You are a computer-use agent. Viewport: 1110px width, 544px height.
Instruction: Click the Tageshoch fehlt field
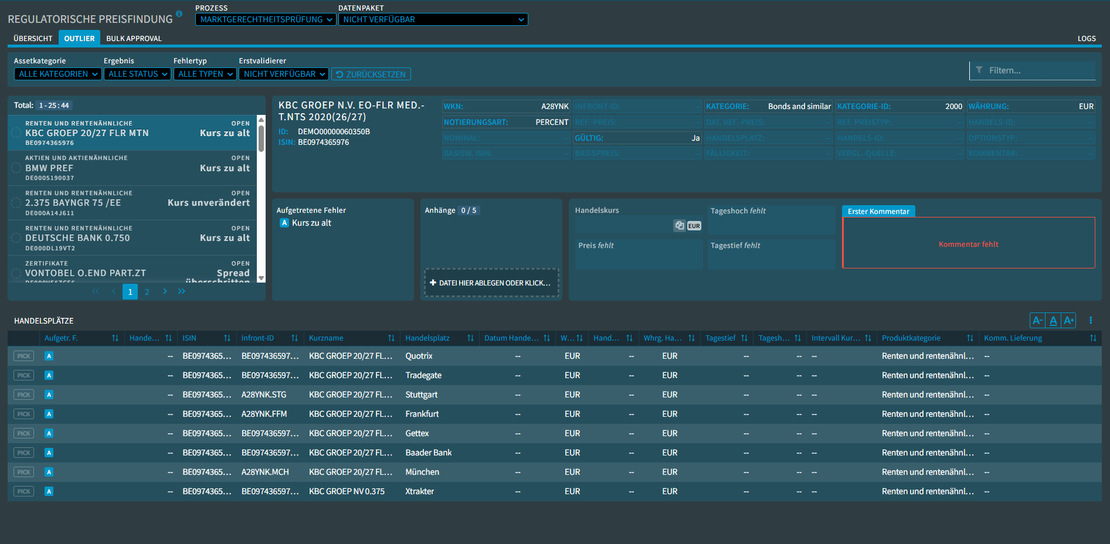771,220
